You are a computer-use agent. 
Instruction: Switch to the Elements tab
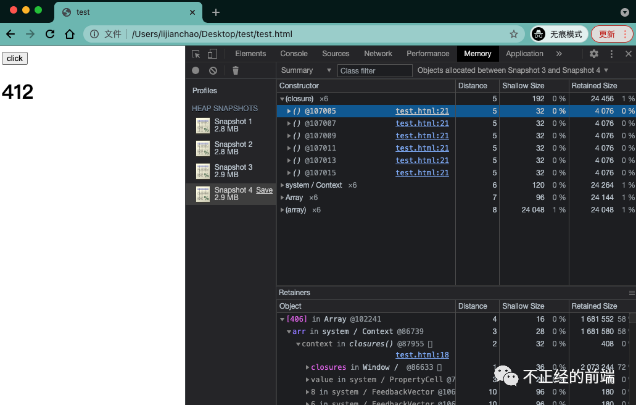tap(250, 54)
